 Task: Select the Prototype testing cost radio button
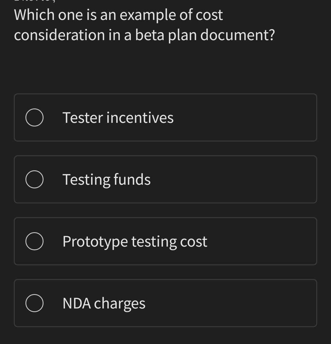[34, 241]
